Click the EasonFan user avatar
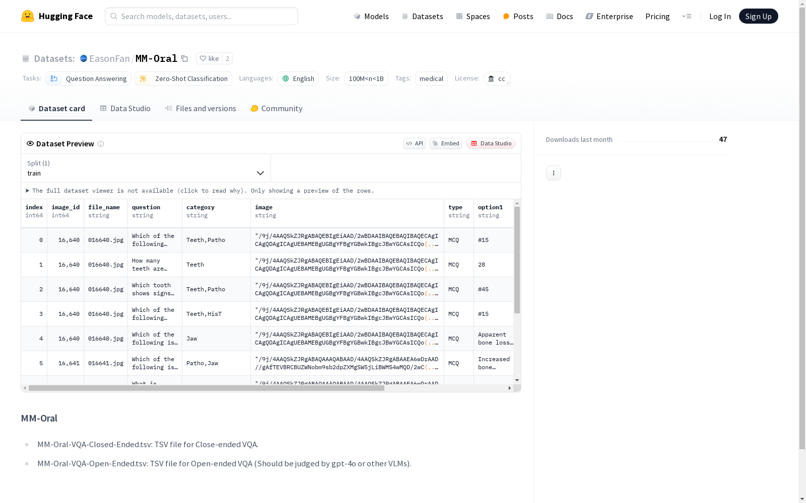Screen dimensions: 806x503 point(84,58)
